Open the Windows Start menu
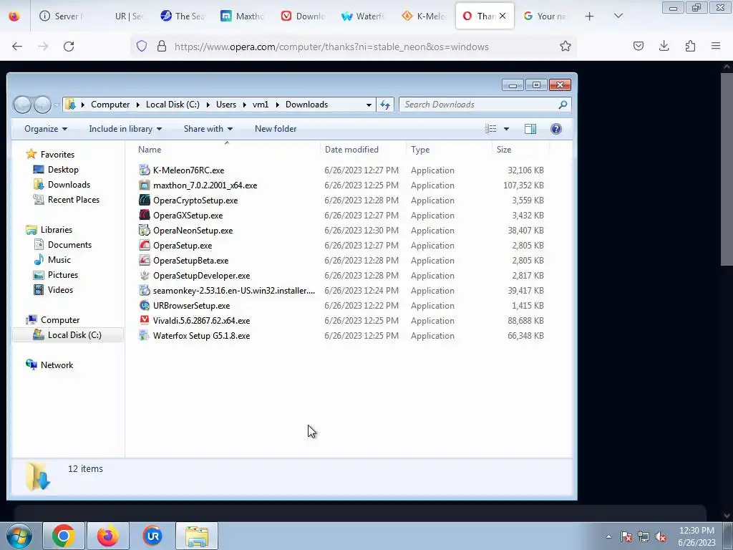 [19, 536]
